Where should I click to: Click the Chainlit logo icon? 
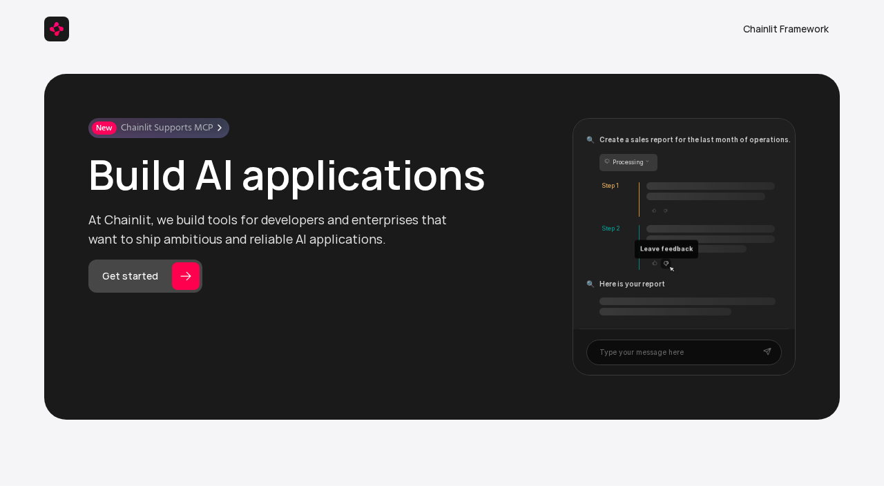tap(57, 29)
